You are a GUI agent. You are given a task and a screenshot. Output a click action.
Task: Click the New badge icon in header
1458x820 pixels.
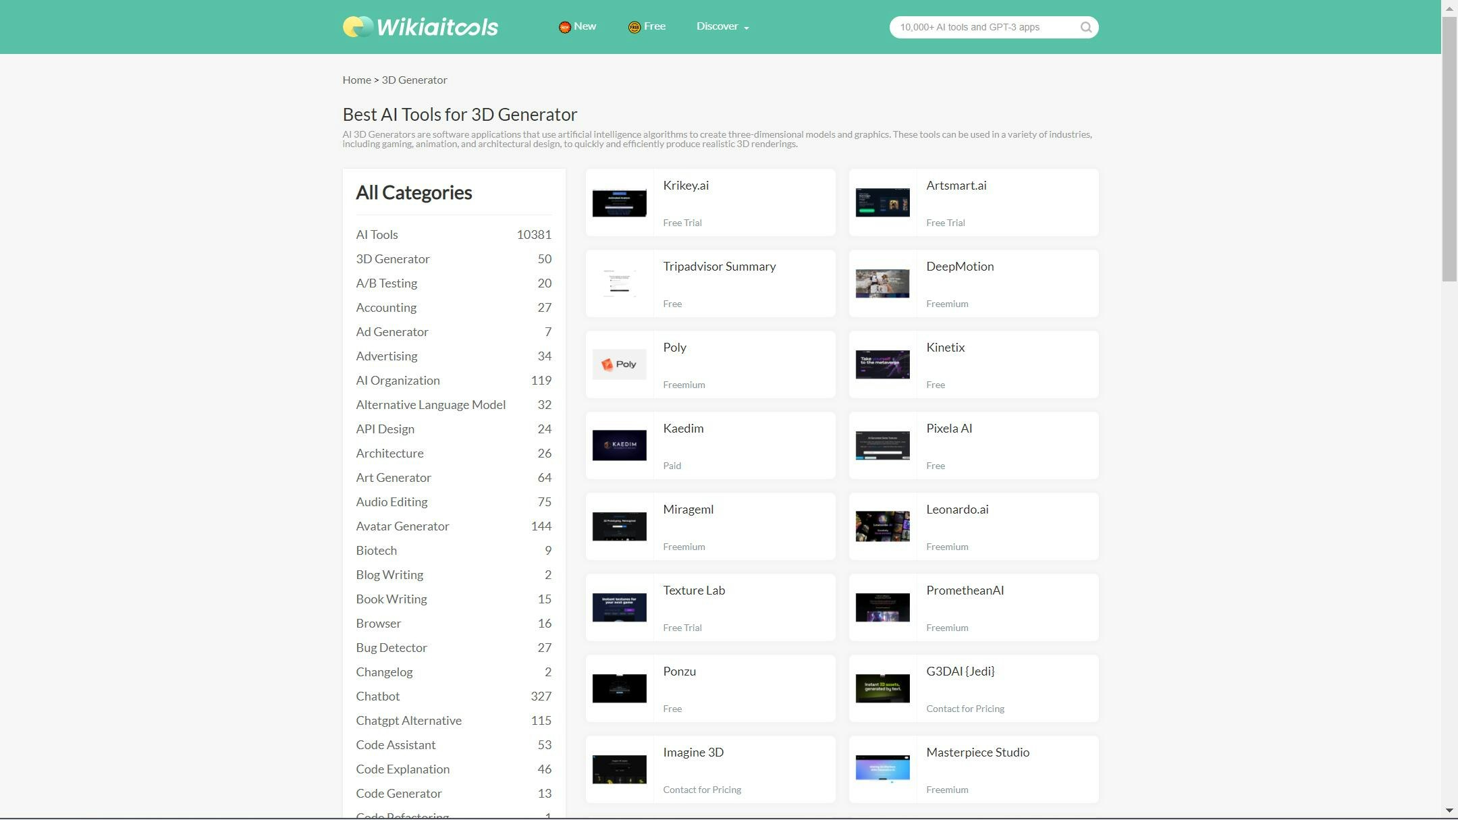coord(564,27)
